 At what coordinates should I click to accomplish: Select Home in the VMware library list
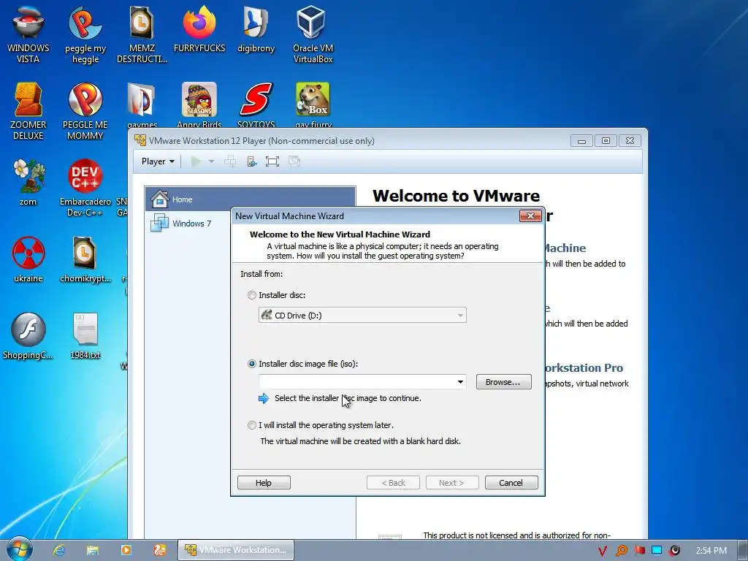[250, 199]
